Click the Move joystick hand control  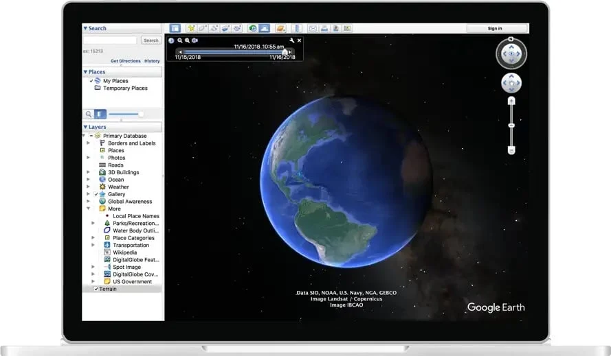[x=511, y=83]
